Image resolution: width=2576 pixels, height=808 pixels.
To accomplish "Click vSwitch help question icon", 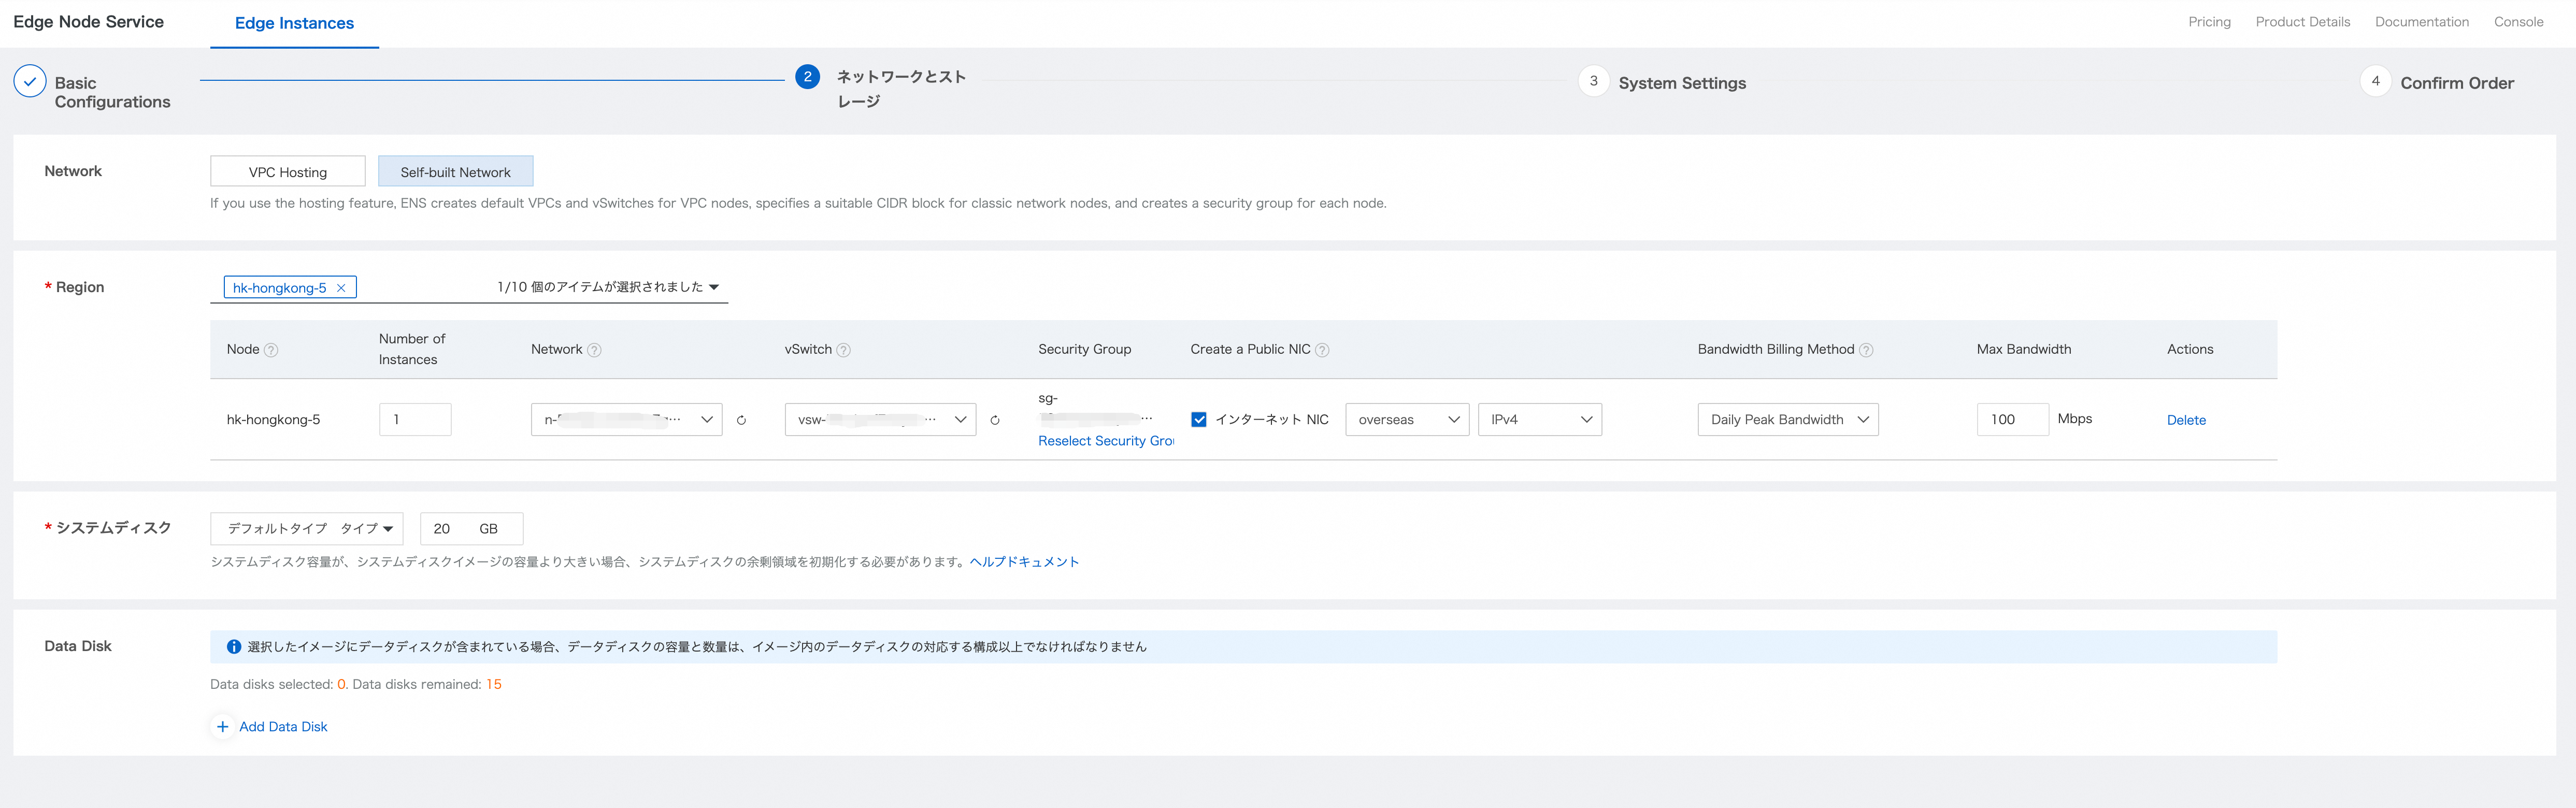I will click(843, 350).
